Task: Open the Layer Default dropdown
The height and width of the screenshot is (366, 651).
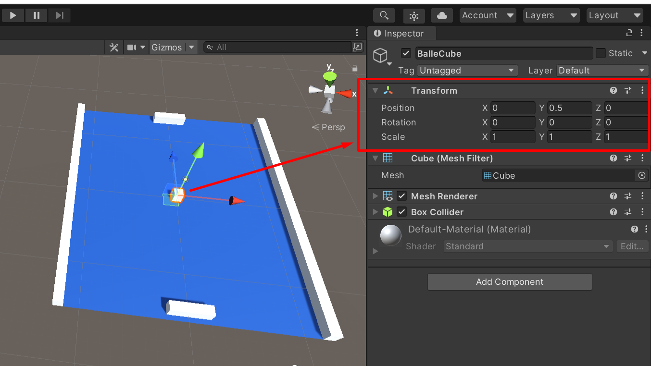Action: tap(603, 71)
